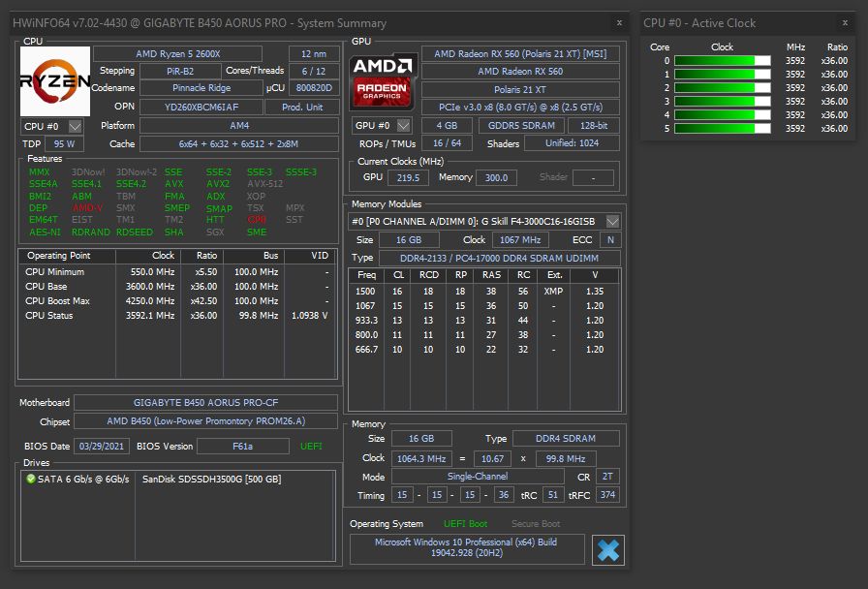Click the F61a BIOS version field

click(x=243, y=446)
